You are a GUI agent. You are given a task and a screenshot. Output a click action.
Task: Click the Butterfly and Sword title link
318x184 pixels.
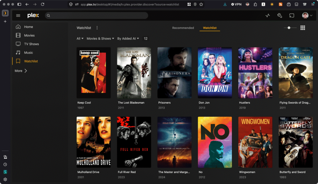[292, 172]
